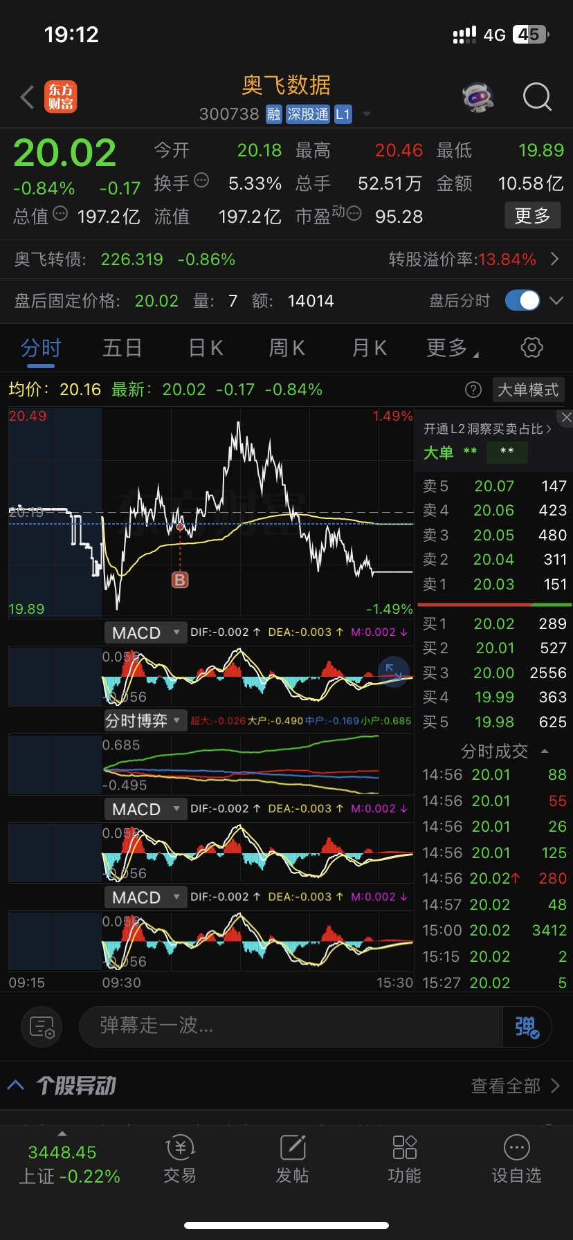Viewport: 573px width, 1240px height.
Task: Tap the 15:00 trade with 3412 volume
Action: [494, 930]
